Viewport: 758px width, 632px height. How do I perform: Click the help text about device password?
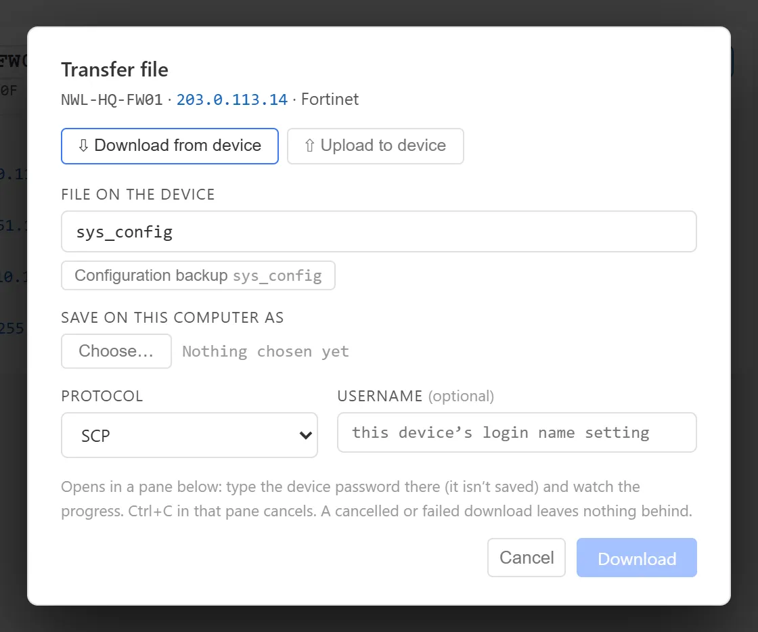pyautogui.click(x=376, y=499)
